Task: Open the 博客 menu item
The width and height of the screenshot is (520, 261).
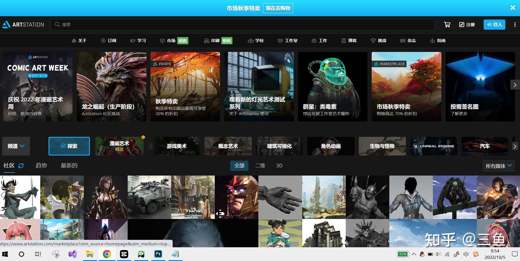Action: click(349, 41)
